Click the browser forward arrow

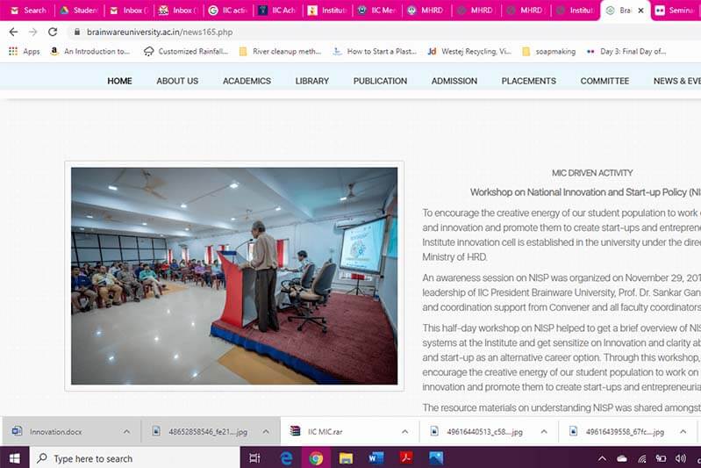32,32
